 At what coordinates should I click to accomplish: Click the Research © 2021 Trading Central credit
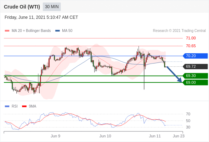(x=179, y=31)
